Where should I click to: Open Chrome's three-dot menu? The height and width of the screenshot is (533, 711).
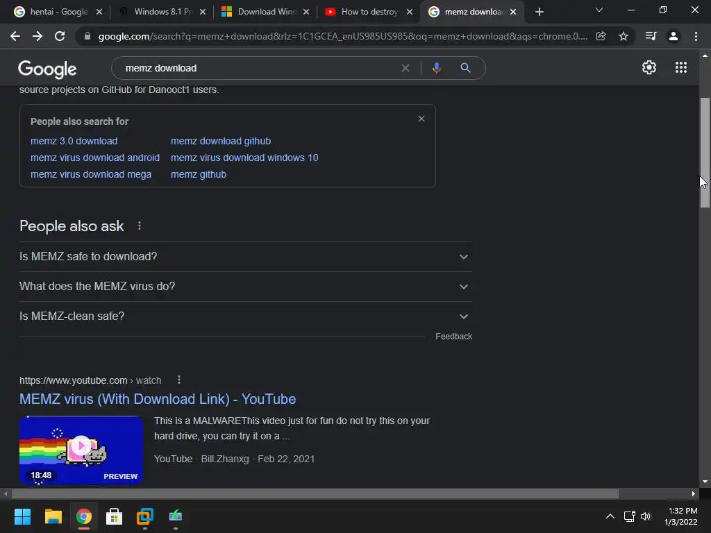[x=696, y=36]
